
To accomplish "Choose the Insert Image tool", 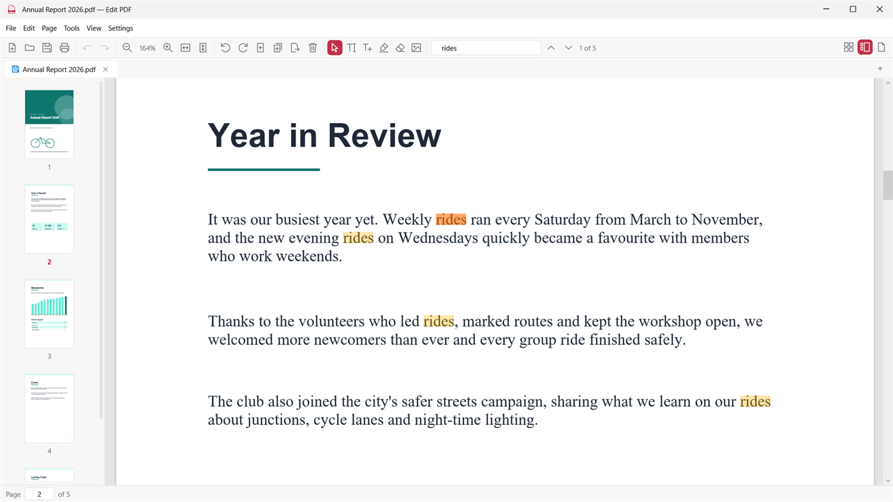I will [416, 48].
